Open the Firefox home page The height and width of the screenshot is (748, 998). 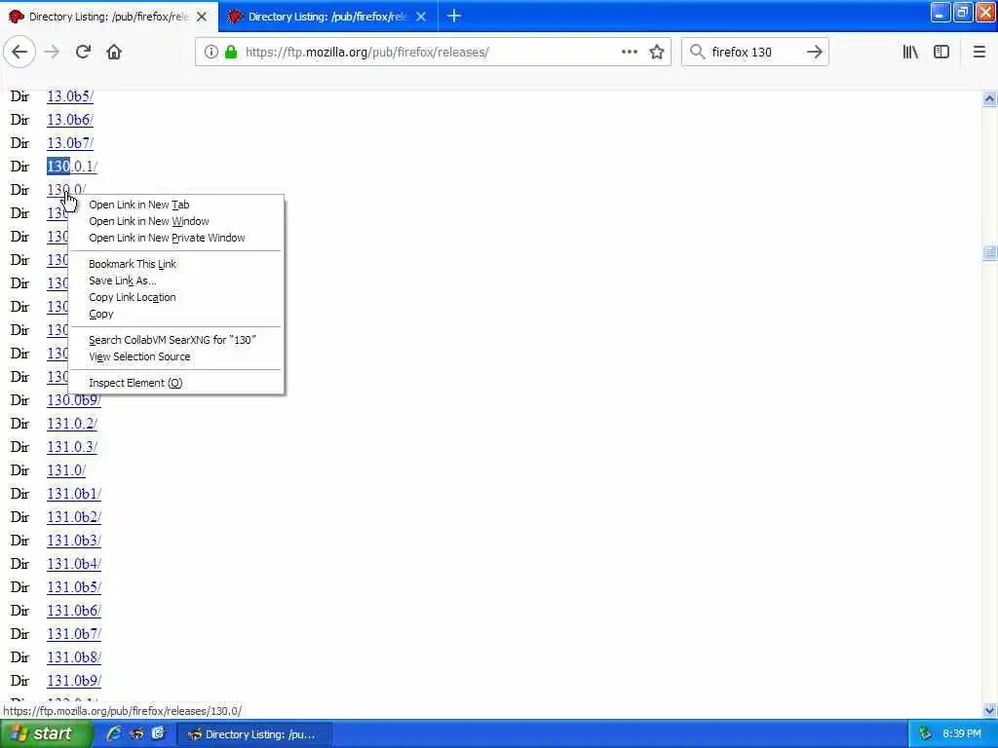(114, 53)
